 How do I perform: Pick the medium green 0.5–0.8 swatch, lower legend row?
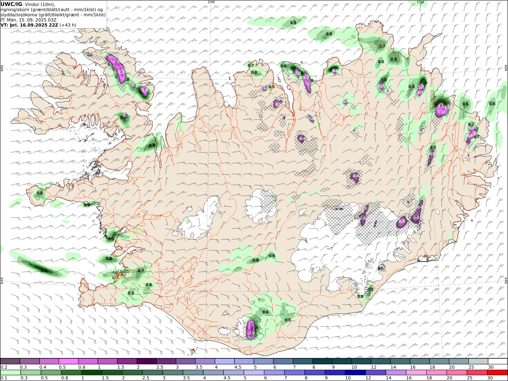51,373
